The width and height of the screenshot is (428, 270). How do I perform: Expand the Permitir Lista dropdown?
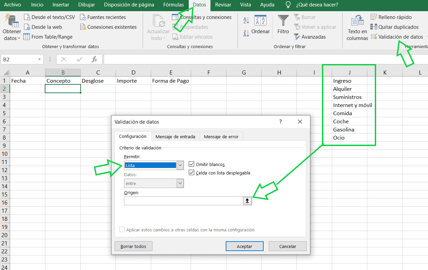point(180,165)
